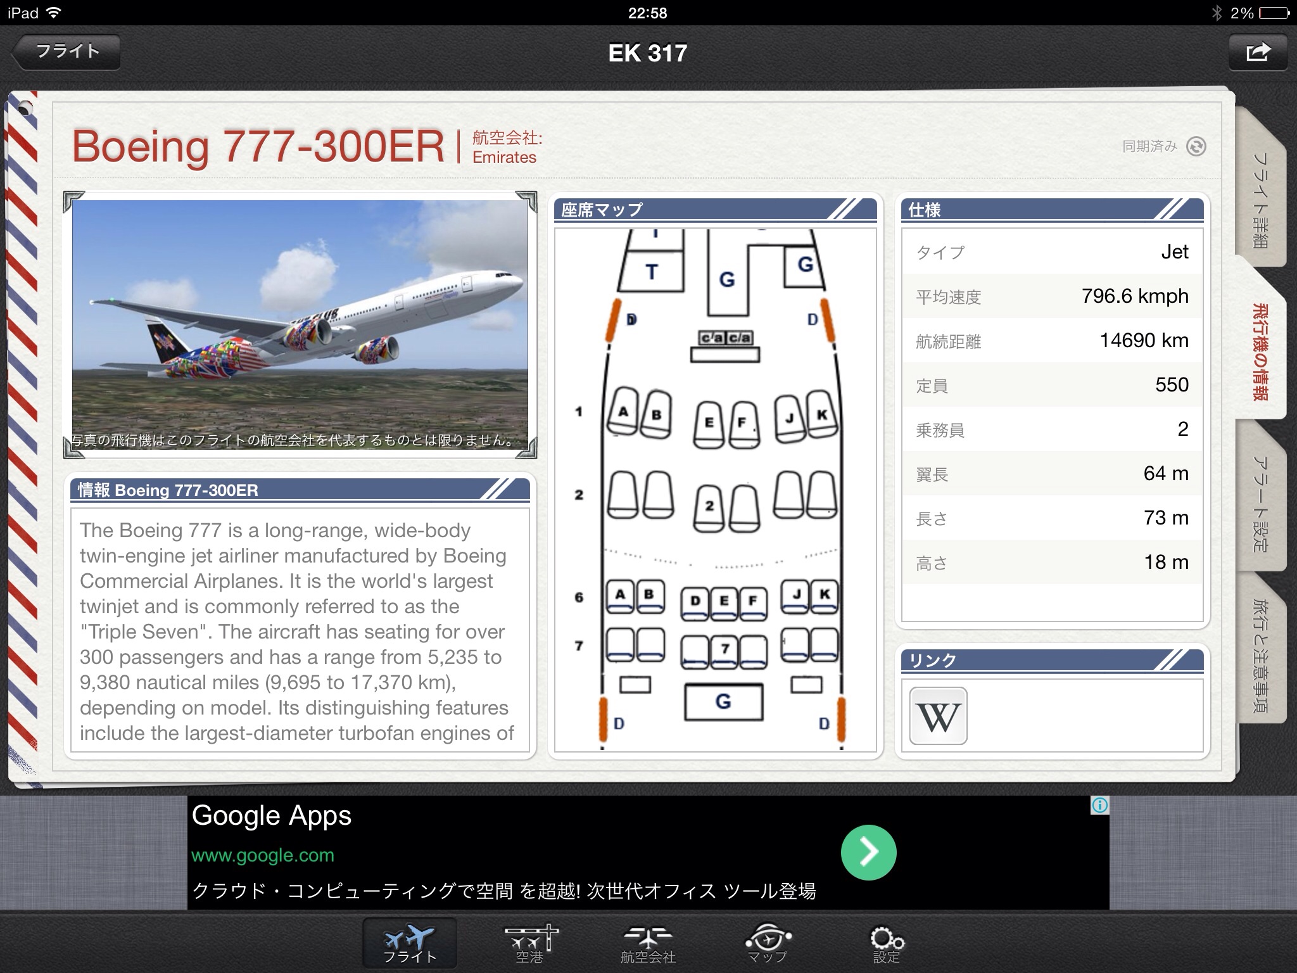Tap the 高さ 18 m row
Image resolution: width=1297 pixels, height=973 pixels.
pos(1052,562)
